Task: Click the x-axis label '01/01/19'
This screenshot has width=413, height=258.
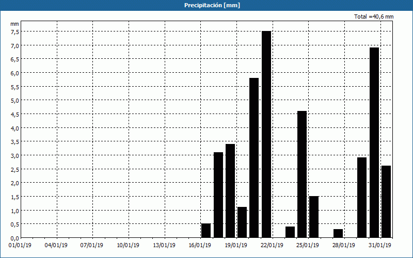Action: tap(20, 246)
